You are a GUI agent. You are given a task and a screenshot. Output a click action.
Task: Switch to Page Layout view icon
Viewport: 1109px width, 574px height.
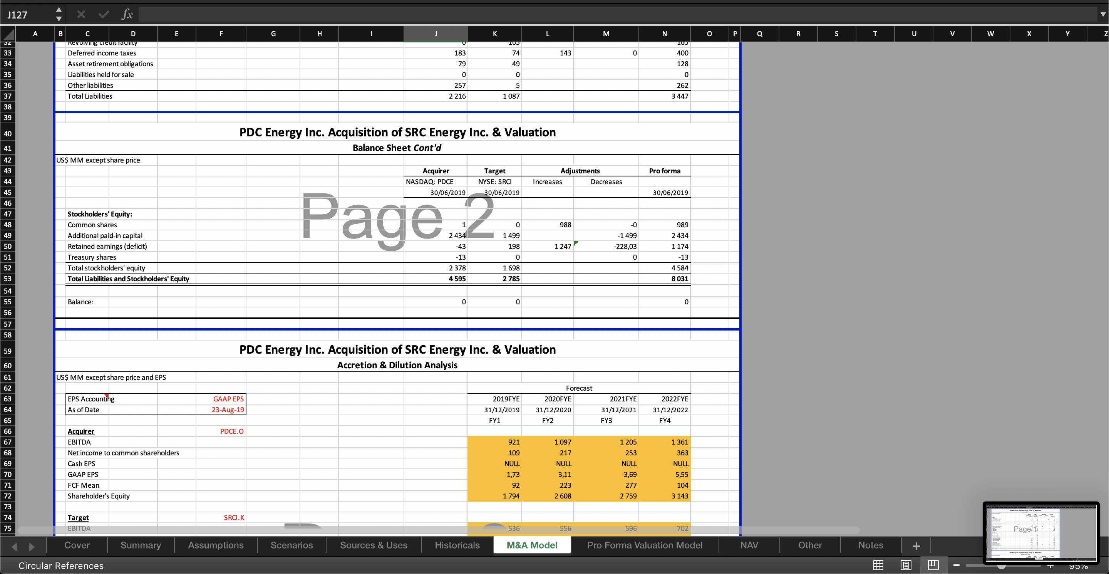pos(906,565)
